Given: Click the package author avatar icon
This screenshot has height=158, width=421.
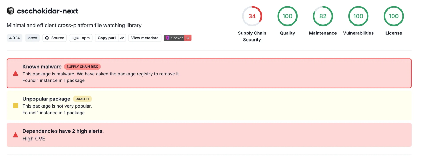Looking at the screenshot, I should pos(11,11).
